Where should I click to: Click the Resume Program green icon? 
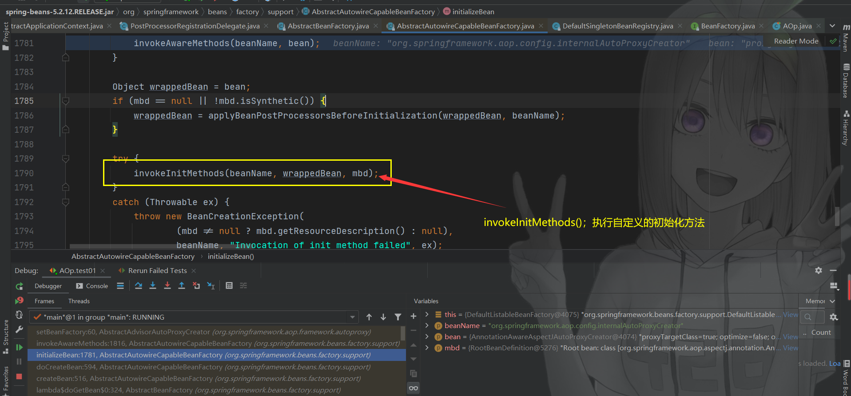pos(19,347)
